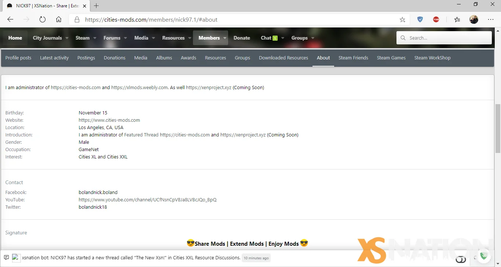Open xenproject.xyz link in the top bio
The height and width of the screenshot is (267, 501).
(x=209, y=88)
